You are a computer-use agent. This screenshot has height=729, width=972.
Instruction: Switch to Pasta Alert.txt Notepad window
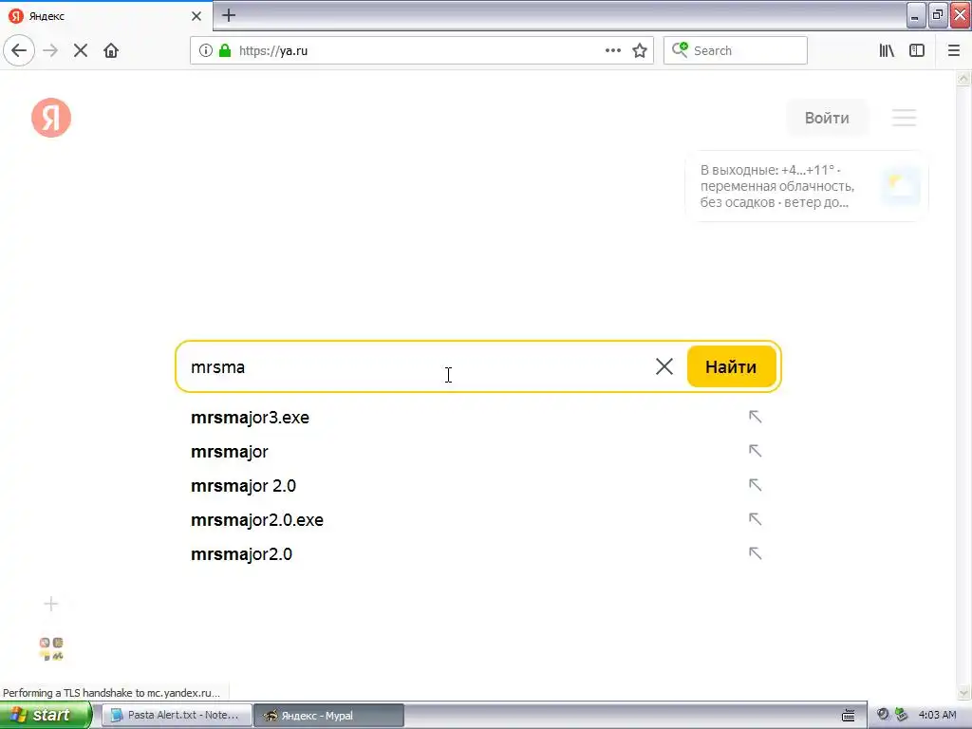tap(176, 715)
